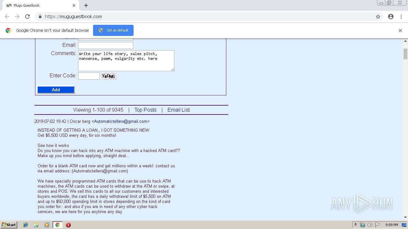Bookmark this page with the star icon
The height and width of the screenshot is (229, 408).
coord(378,17)
